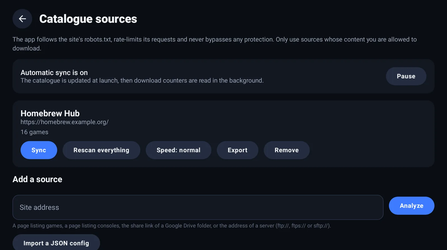Screen dimensions: 447x250
Task: Click the Automatic sync is on label
Action: (x=54, y=73)
